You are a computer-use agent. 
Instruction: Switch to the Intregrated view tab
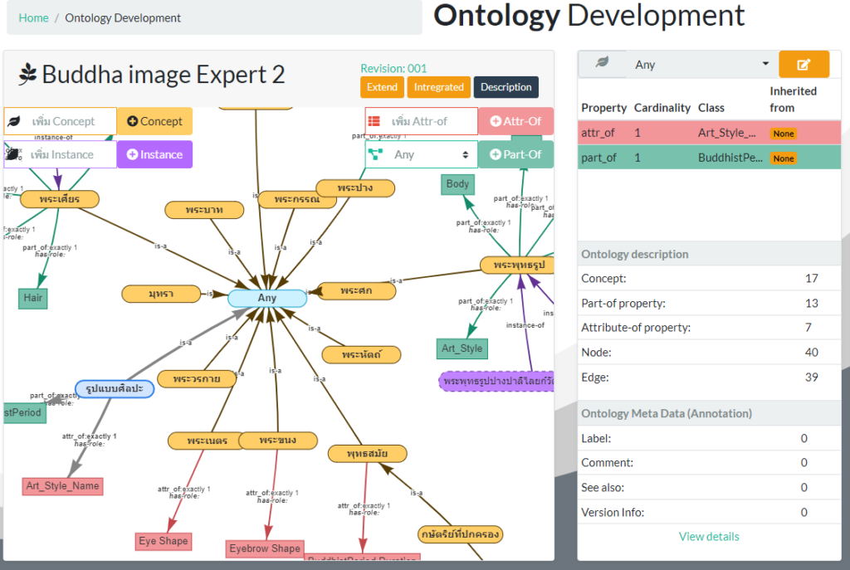click(x=438, y=87)
